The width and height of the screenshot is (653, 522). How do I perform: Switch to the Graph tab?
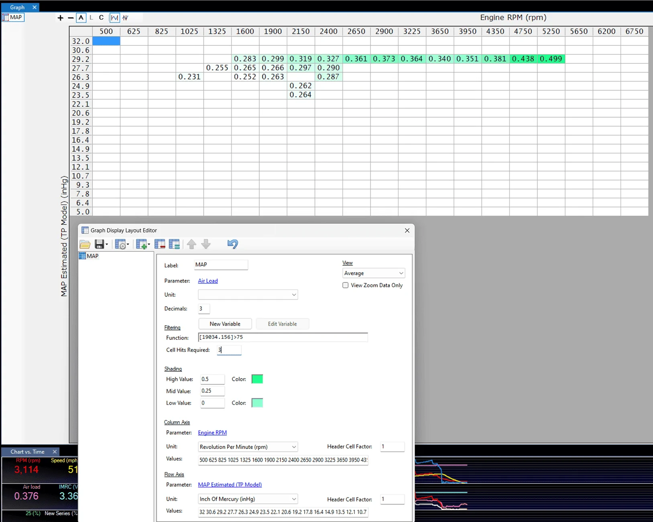click(x=17, y=7)
